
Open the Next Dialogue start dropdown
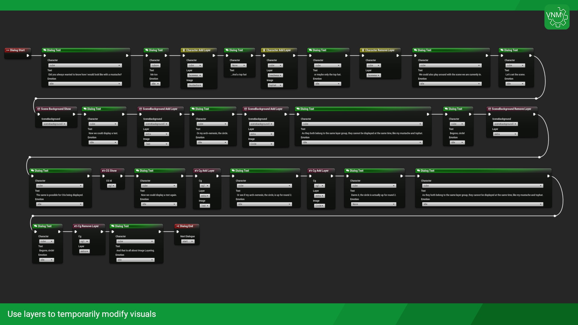point(188,241)
